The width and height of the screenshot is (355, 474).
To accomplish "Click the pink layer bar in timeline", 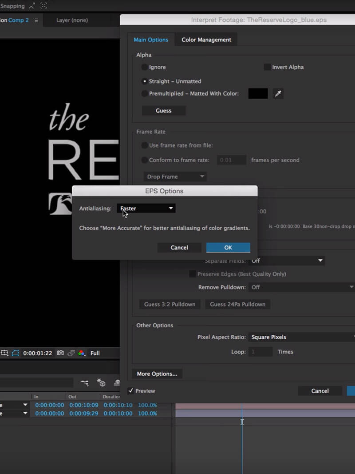I will click(x=265, y=406).
